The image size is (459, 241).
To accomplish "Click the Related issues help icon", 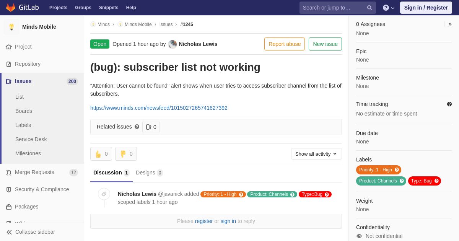I will [137, 127].
